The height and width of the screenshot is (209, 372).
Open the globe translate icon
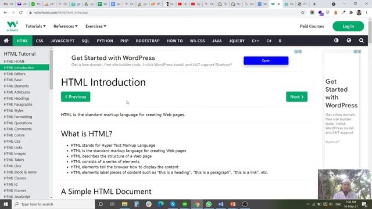349,41
